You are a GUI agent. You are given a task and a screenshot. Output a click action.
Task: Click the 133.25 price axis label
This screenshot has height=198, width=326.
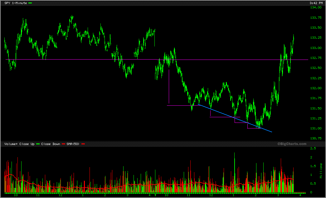[x=316, y=38]
